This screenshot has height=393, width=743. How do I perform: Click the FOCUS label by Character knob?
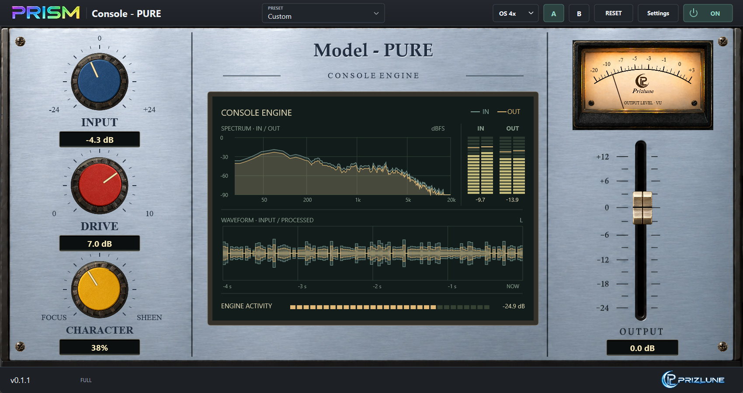coord(54,317)
